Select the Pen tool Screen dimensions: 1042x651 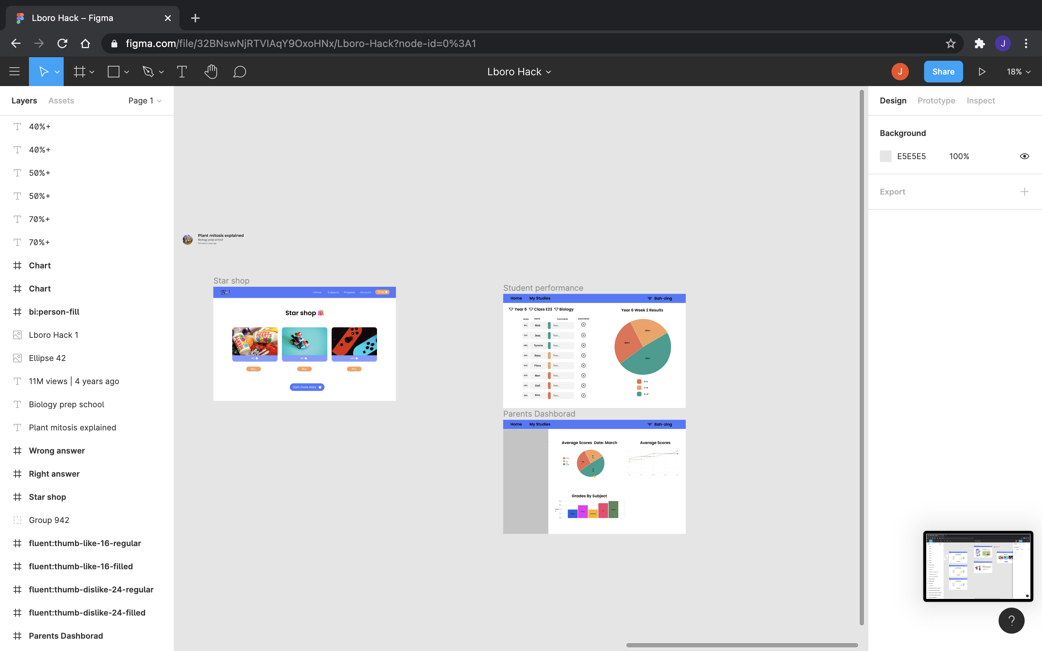coord(148,72)
